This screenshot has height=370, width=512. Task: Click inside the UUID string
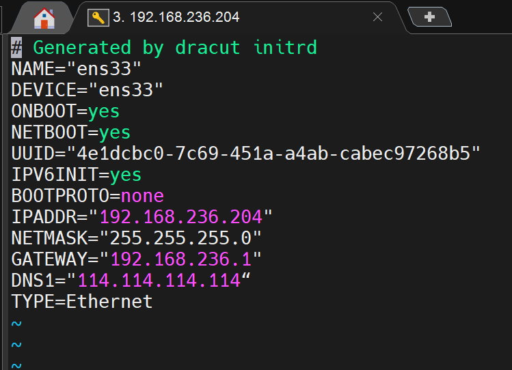273,154
